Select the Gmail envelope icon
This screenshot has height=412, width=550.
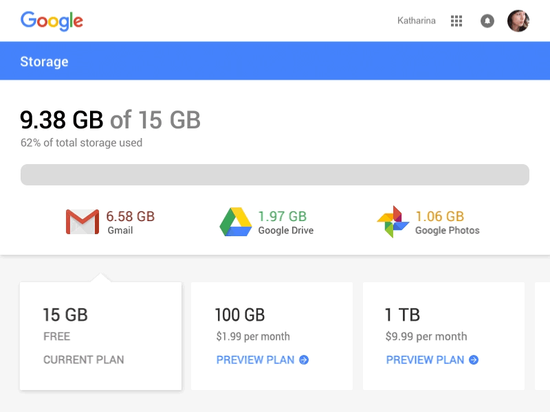(x=83, y=221)
